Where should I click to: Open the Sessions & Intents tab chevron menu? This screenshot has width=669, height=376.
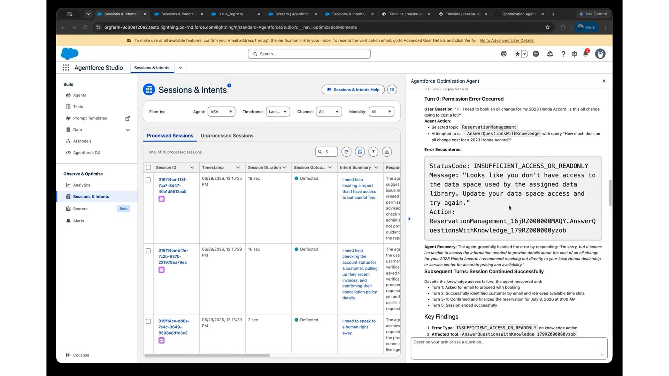click(180, 68)
